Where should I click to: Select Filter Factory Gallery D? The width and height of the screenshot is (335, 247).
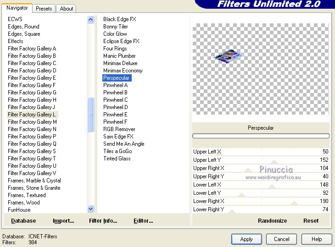[32, 71]
